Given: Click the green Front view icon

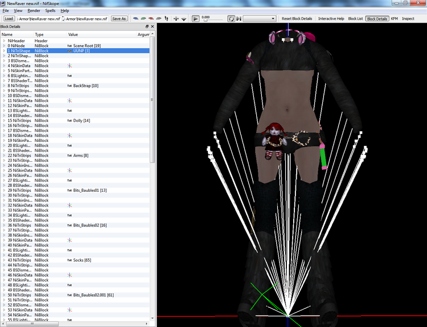Looking at the screenshot, I should (143, 19).
